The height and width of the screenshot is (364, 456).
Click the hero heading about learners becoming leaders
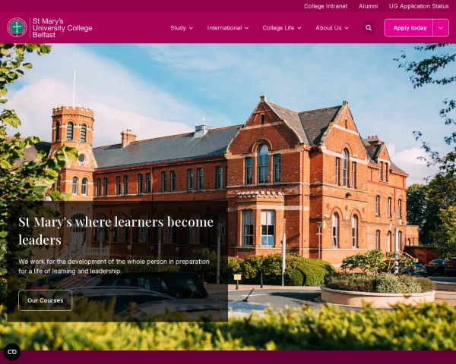[116, 231]
